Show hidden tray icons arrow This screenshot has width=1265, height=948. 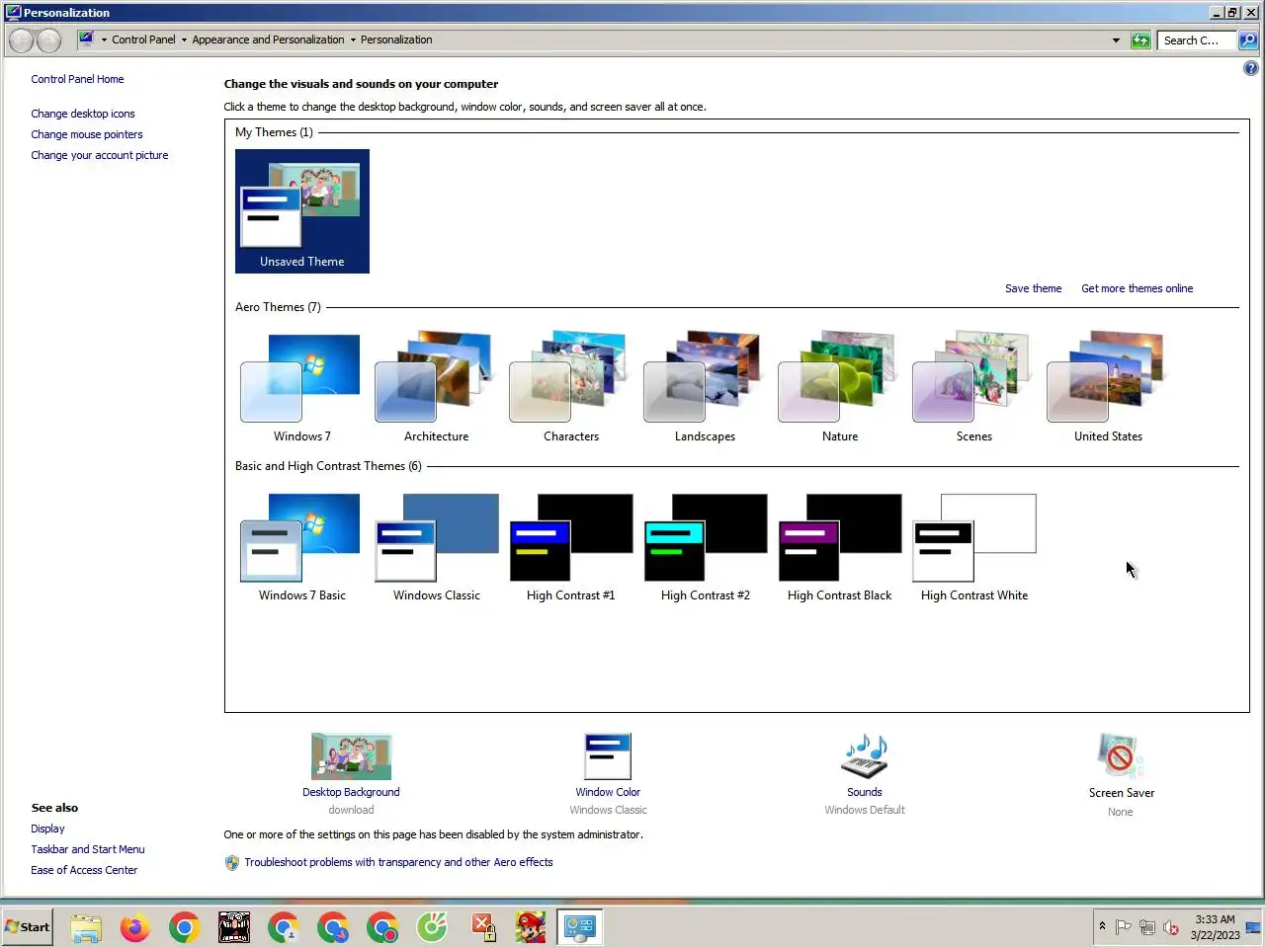click(x=1102, y=926)
